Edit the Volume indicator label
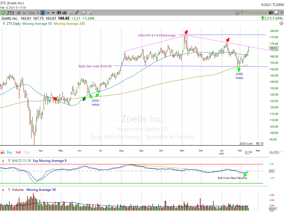Viewport: 284px width, 213px height. tap(18, 190)
